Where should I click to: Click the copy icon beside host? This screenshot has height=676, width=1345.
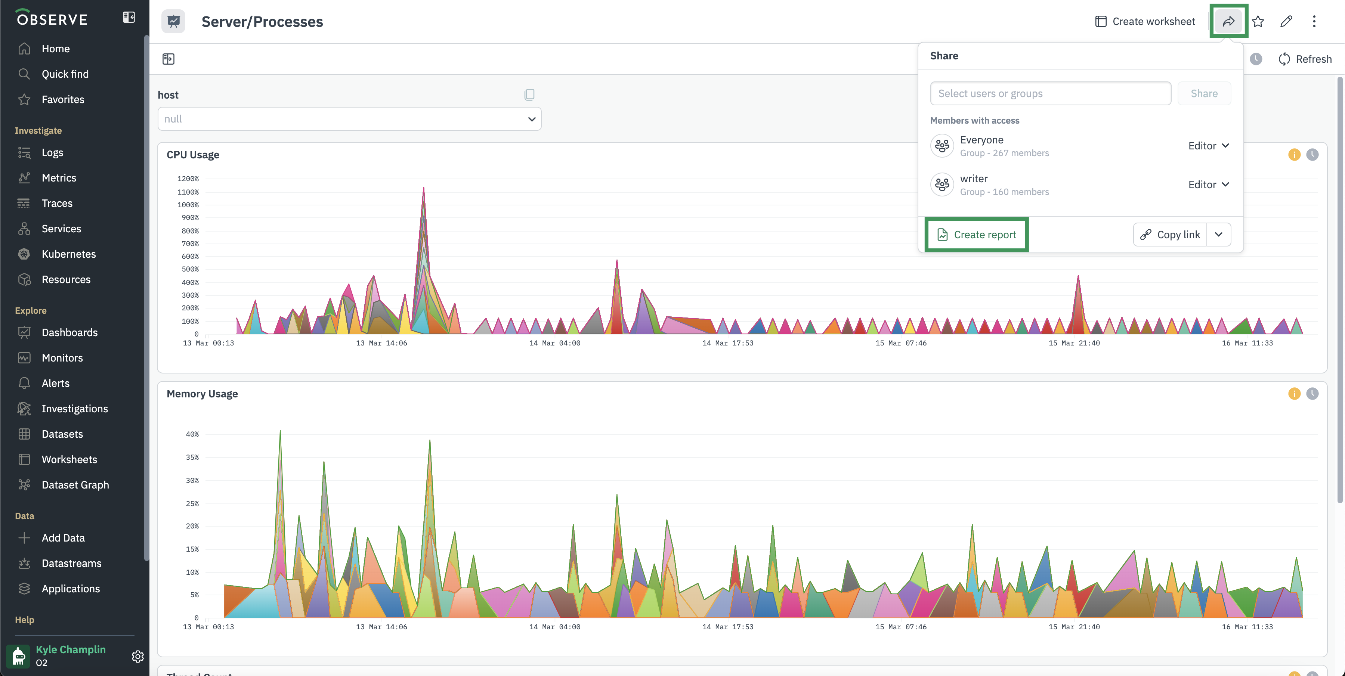tap(529, 94)
